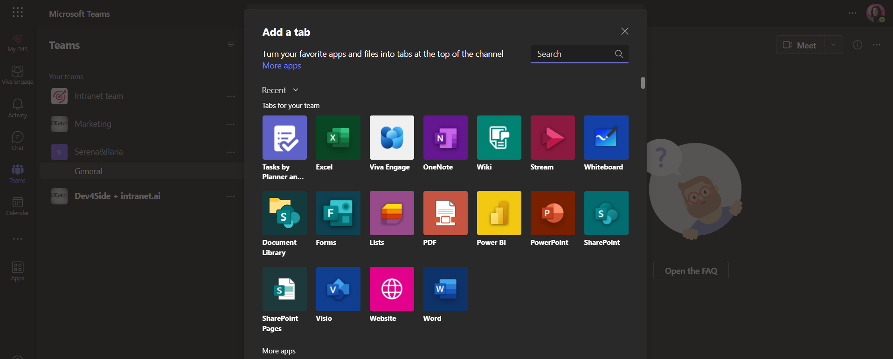The image size is (893, 359).
Task: Pick the Whiteboard app tile
Action: [x=606, y=138]
